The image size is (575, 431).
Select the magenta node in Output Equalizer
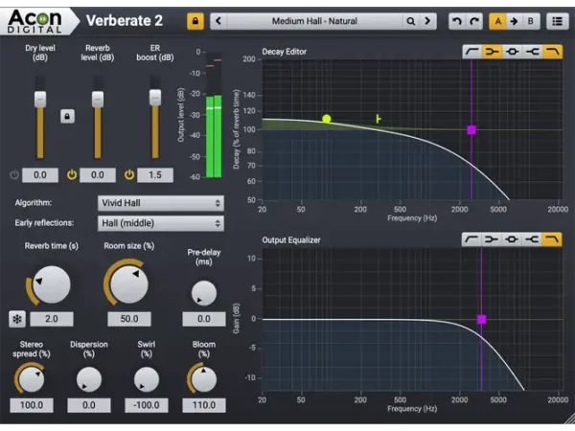(481, 320)
